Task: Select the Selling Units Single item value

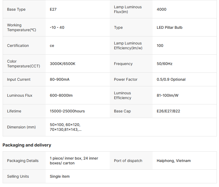Action: pyautogui.click(x=60, y=176)
